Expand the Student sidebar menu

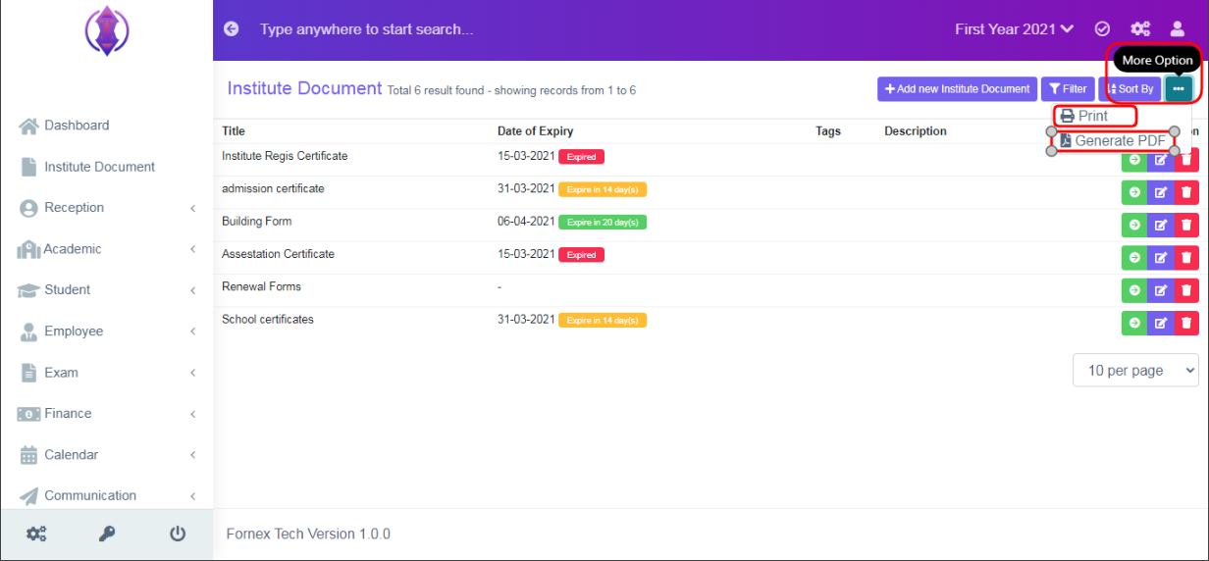click(x=106, y=290)
